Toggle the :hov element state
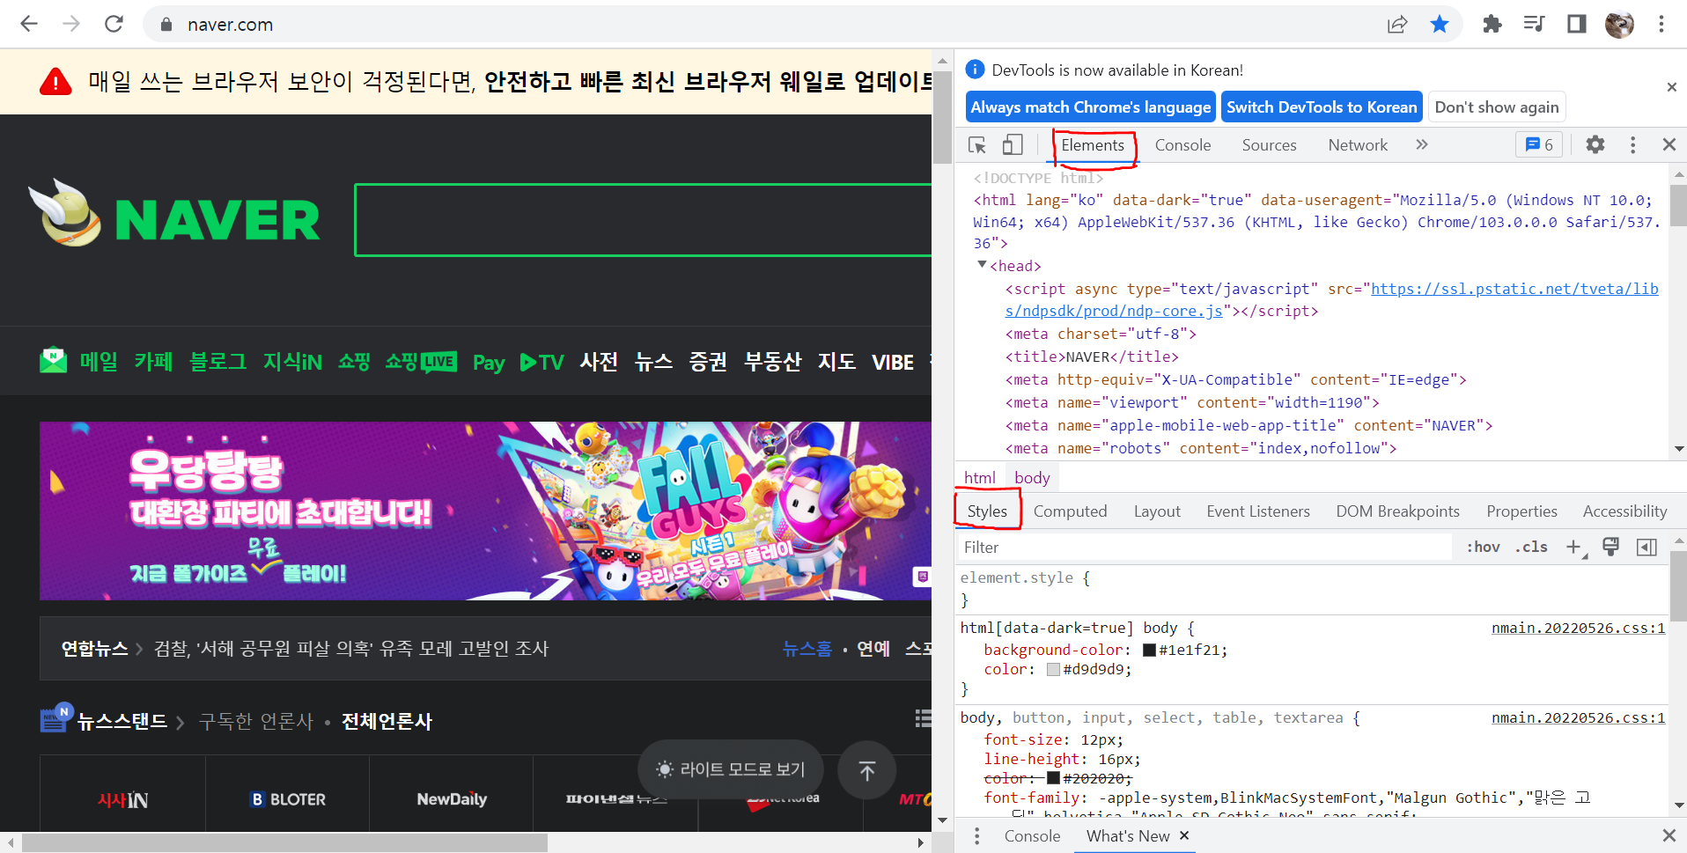Image resolution: width=1687 pixels, height=853 pixels. point(1483,547)
